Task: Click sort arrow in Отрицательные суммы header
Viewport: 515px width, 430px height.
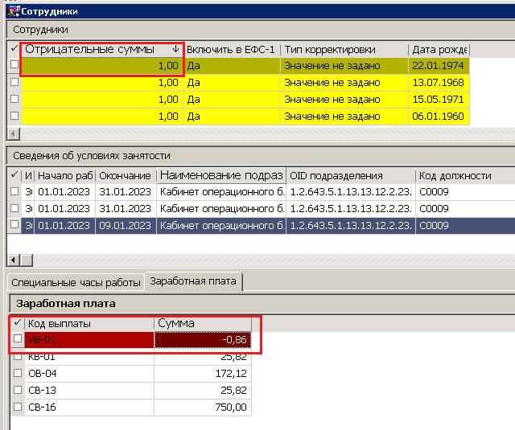Action: [175, 49]
